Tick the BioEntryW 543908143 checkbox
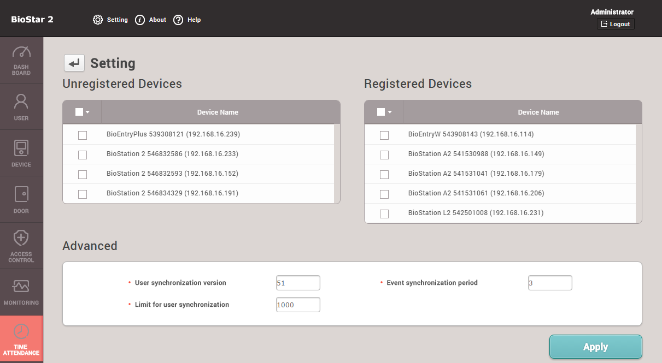662x363 pixels. click(384, 135)
